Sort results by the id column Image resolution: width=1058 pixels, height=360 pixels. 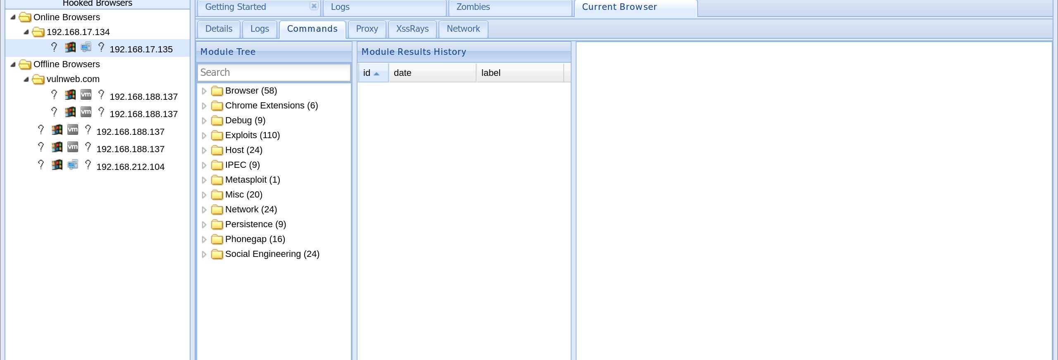point(367,73)
